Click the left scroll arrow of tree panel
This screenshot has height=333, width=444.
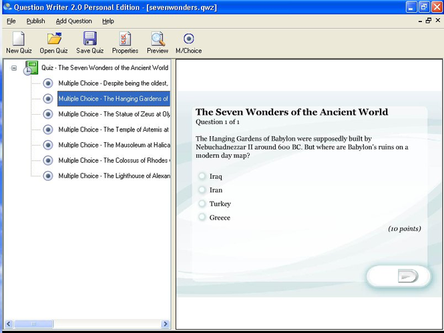click(x=9, y=324)
